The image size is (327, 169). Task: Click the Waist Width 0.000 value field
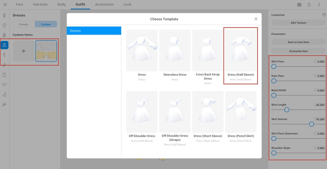[x=319, y=90]
